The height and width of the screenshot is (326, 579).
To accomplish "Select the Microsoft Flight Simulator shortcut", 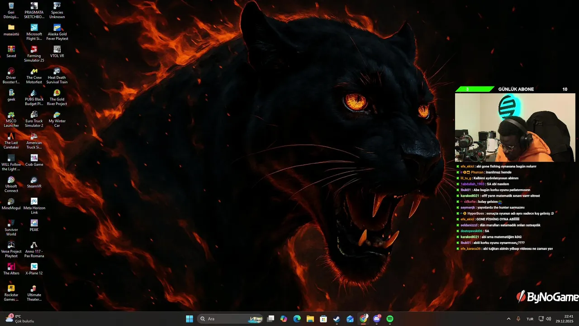I will [x=34, y=32].
